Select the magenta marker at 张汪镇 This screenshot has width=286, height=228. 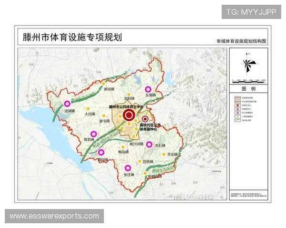click(x=128, y=168)
